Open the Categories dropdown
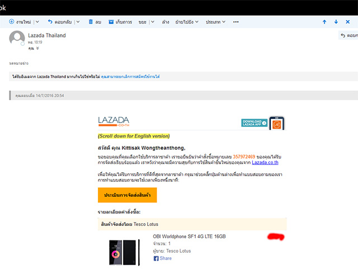Image resolution: width=358 pixels, height=269 pixels. pyautogui.click(x=215, y=22)
